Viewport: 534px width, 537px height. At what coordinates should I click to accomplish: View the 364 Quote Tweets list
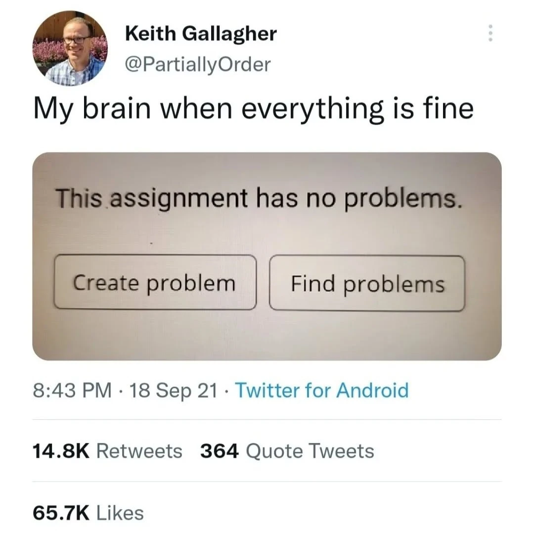(287, 451)
